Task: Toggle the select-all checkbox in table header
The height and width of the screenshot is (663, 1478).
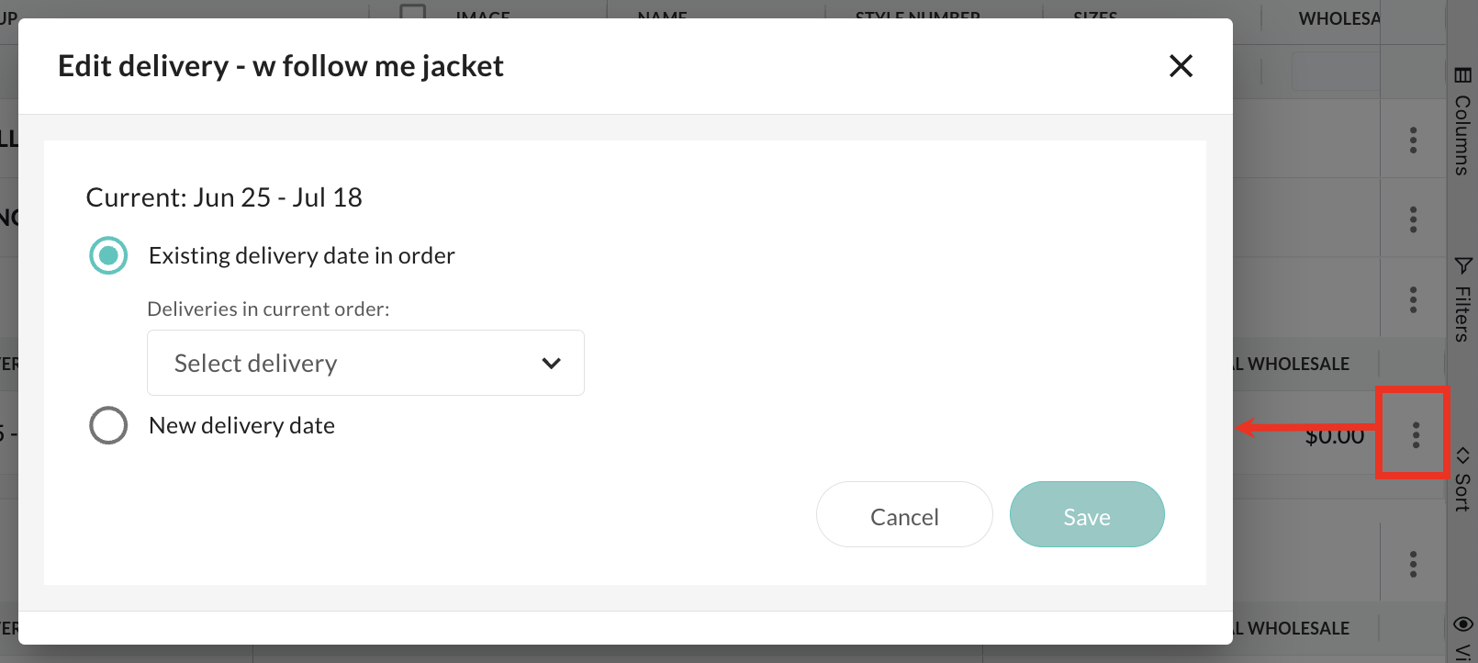Action: (413, 13)
